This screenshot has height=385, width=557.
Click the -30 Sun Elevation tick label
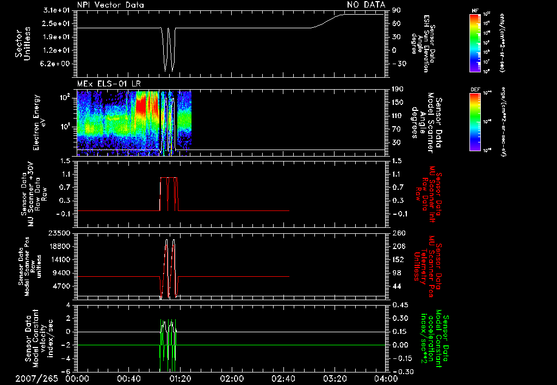coord(399,64)
